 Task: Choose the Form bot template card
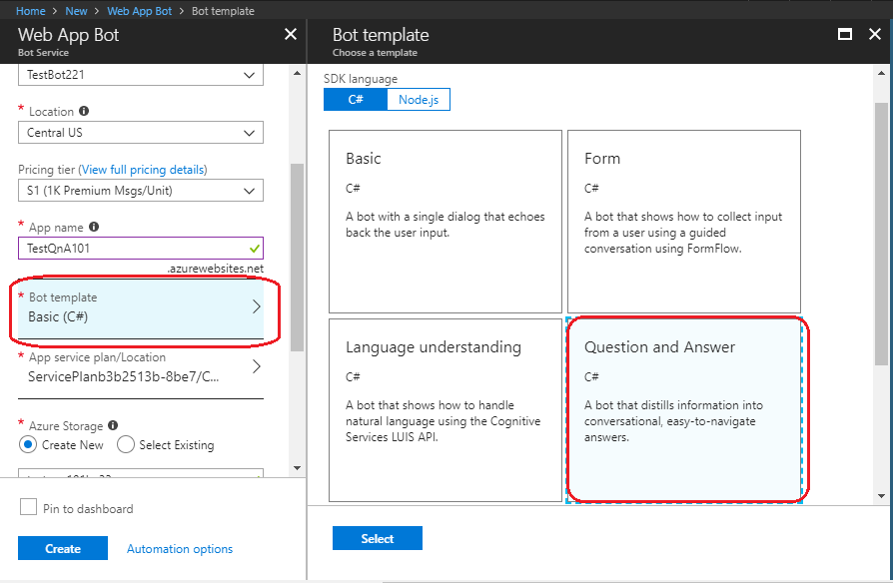(x=684, y=222)
